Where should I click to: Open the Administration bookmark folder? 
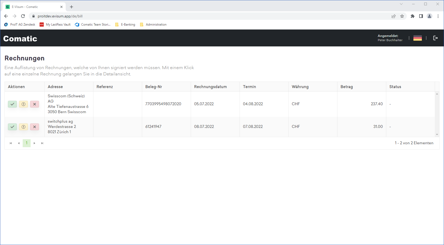click(x=153, y=25)
